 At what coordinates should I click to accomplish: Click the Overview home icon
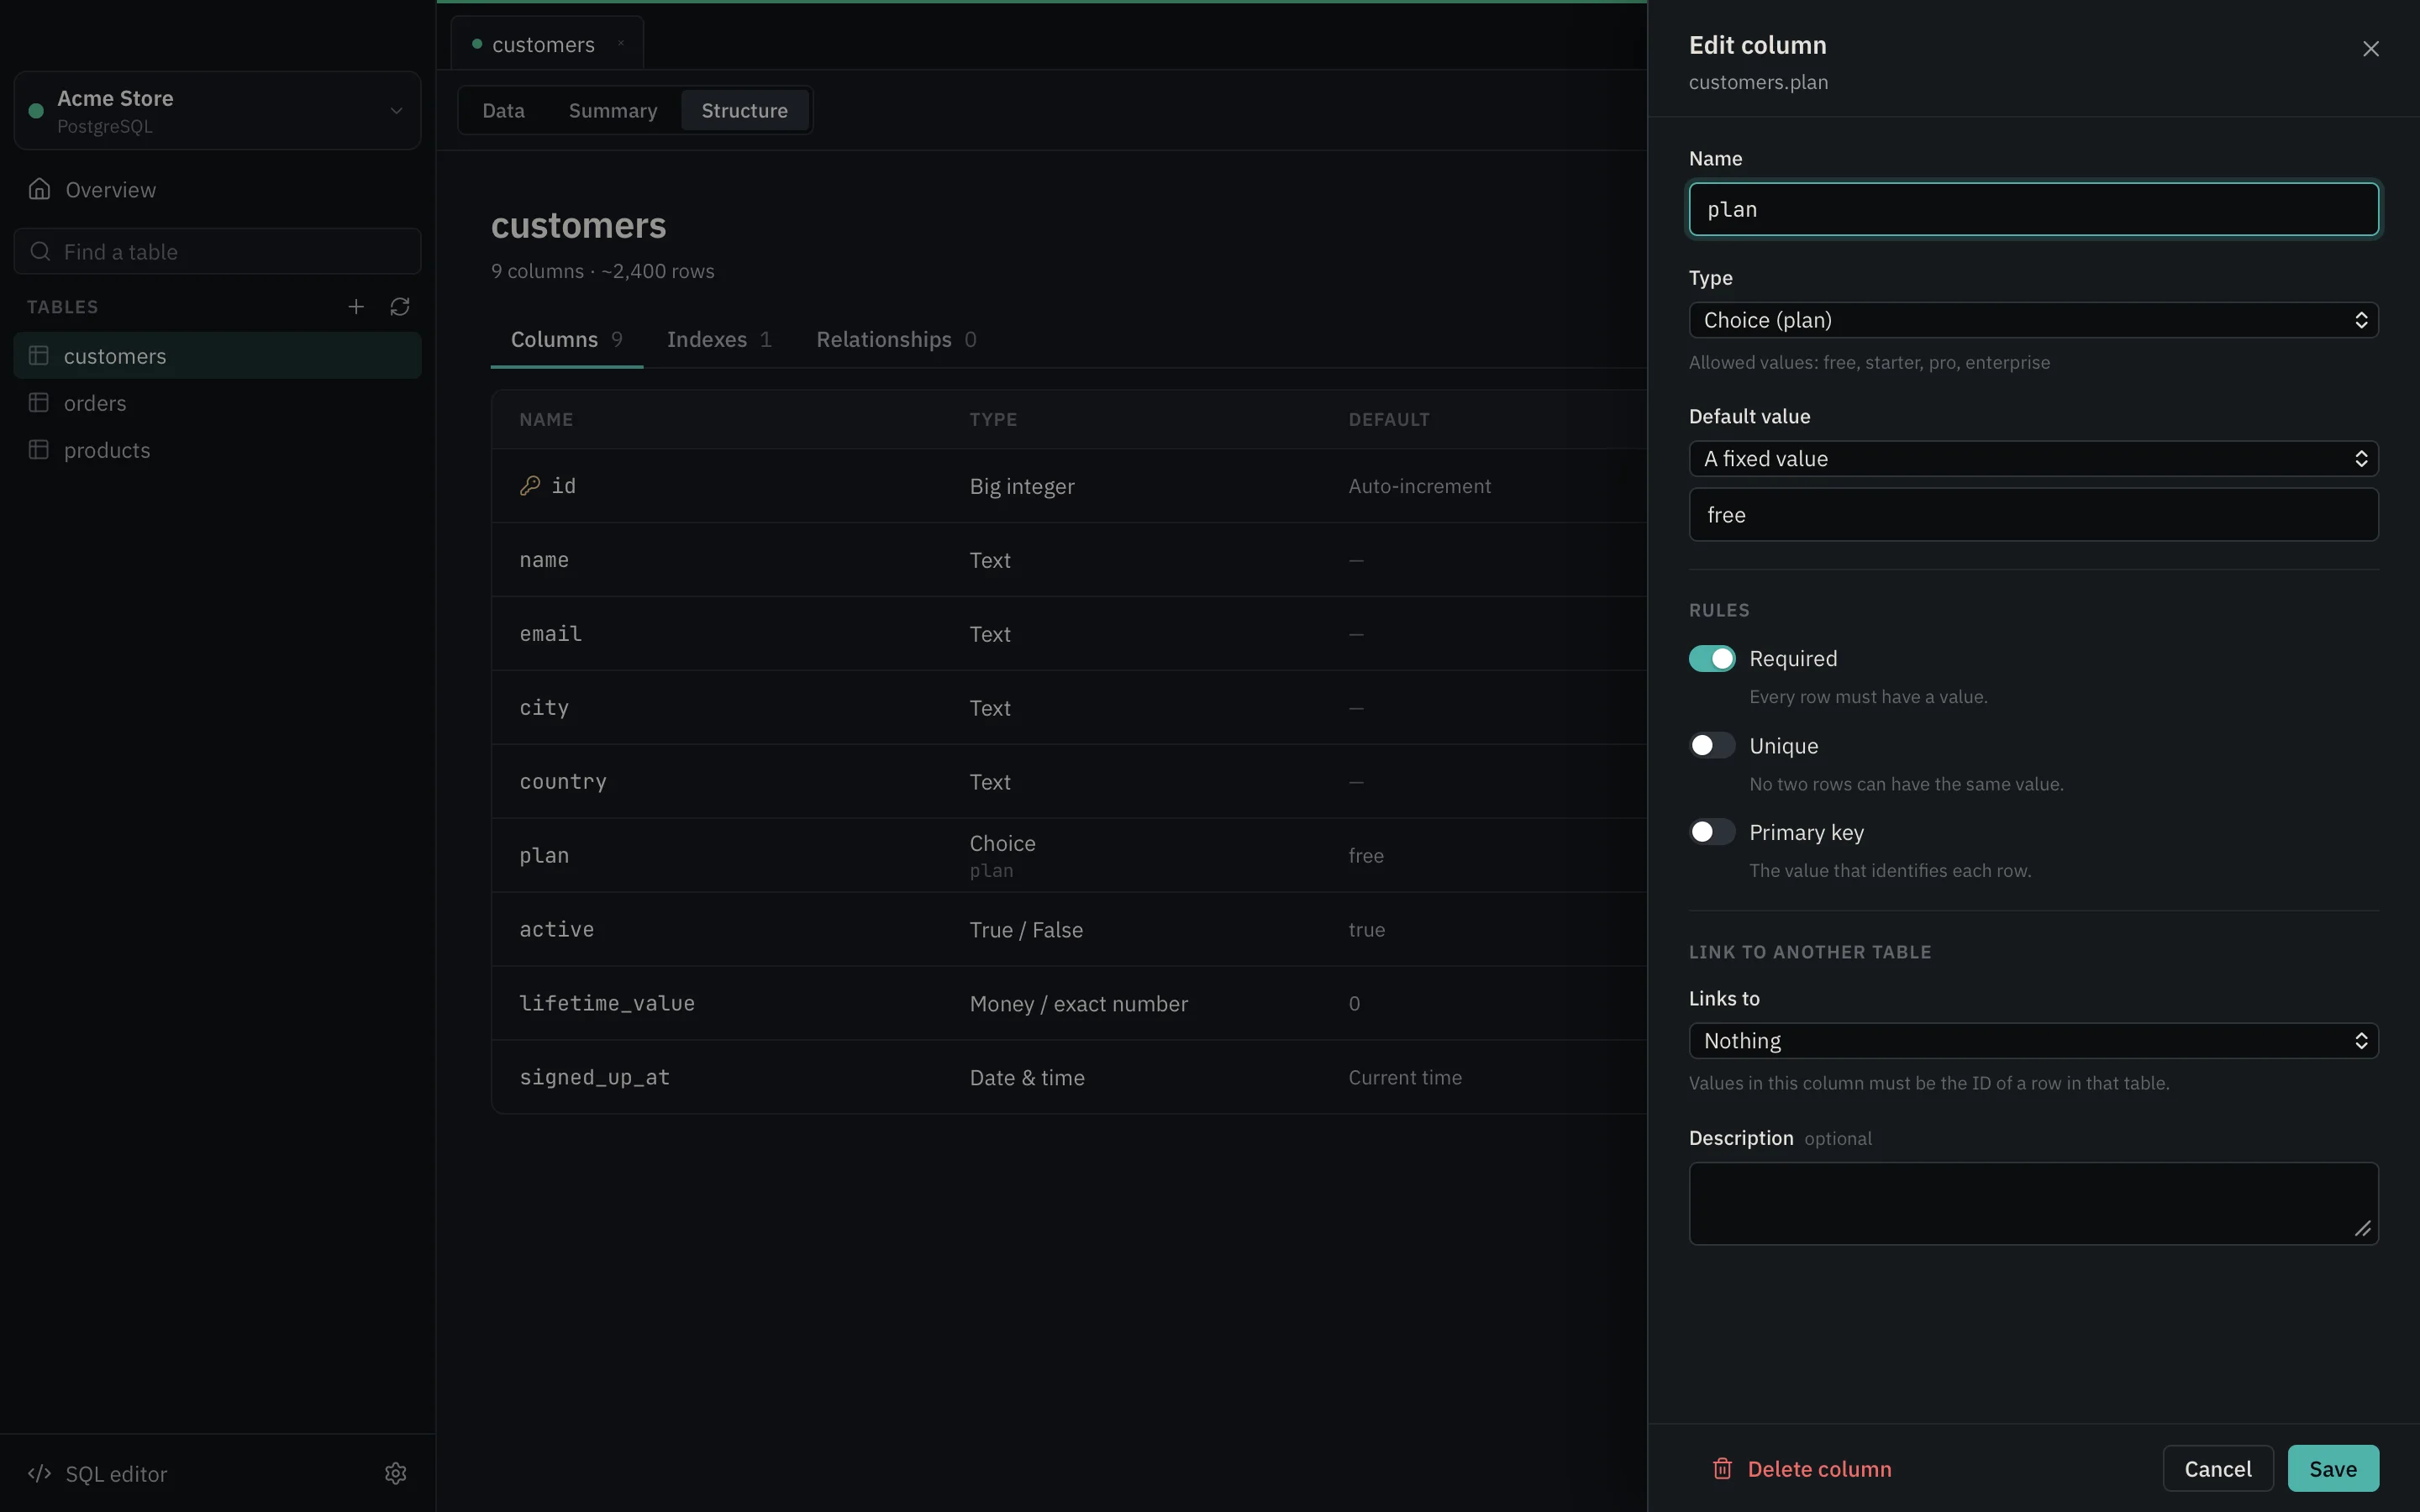[x=39, y=189]
